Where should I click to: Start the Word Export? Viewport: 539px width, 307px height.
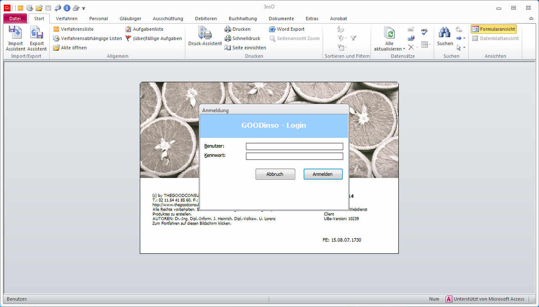[287, 29]
